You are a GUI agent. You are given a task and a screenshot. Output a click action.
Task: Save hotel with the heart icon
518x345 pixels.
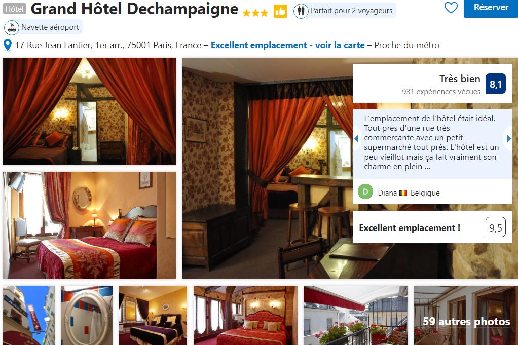451,7
